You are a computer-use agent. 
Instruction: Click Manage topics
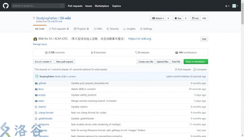click(x=40, y=44)
